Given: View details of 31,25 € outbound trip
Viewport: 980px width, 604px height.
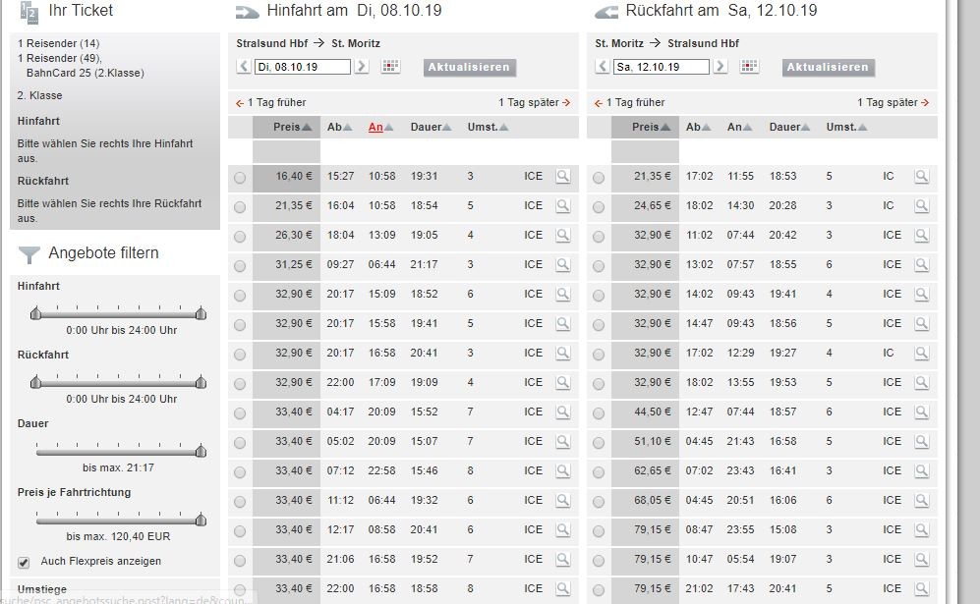Looking at the screenshot, I should click(x=562, y=265).
